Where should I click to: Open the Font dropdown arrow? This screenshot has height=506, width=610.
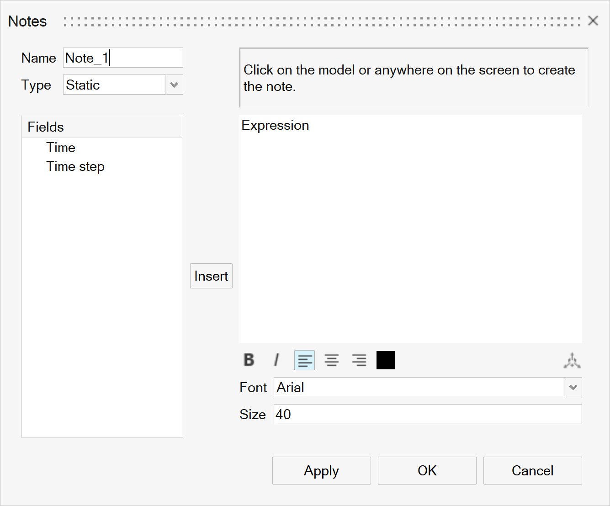(x=573, y=388)
